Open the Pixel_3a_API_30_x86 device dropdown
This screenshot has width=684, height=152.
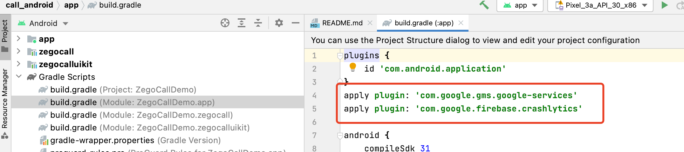tap(600, 5)
